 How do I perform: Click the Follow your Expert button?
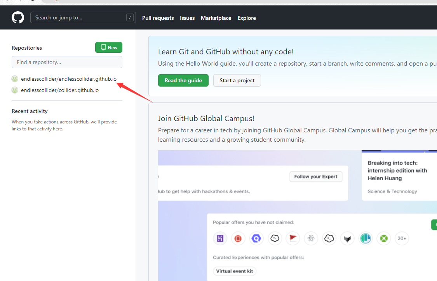316,177
